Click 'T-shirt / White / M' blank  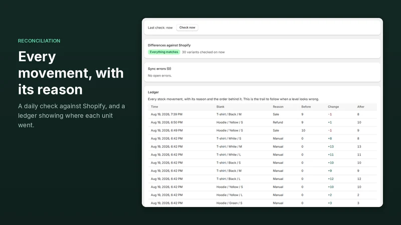click(229, 146)
